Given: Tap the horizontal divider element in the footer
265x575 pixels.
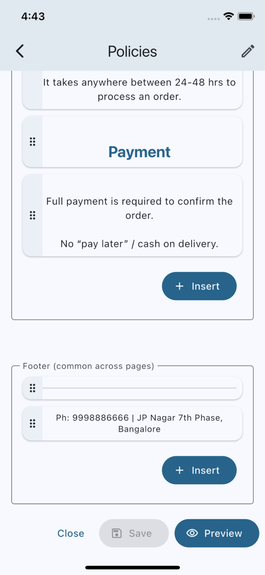Looking at the screenshot, I should 141,388.
